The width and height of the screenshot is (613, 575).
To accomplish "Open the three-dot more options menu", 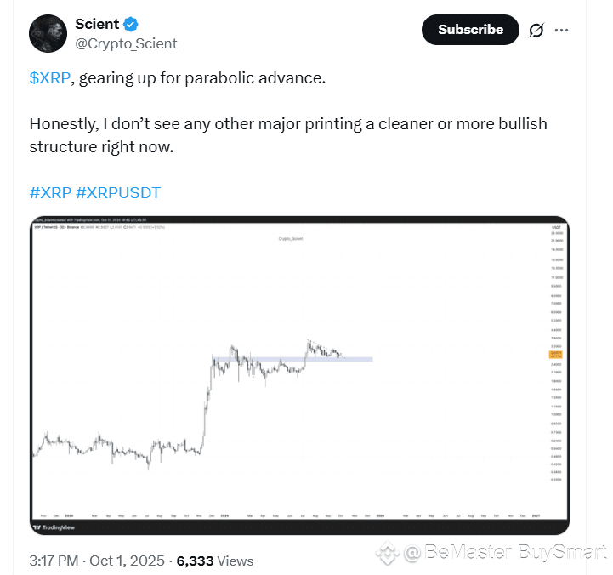I will pyautogui.click(x=561, y=30).
